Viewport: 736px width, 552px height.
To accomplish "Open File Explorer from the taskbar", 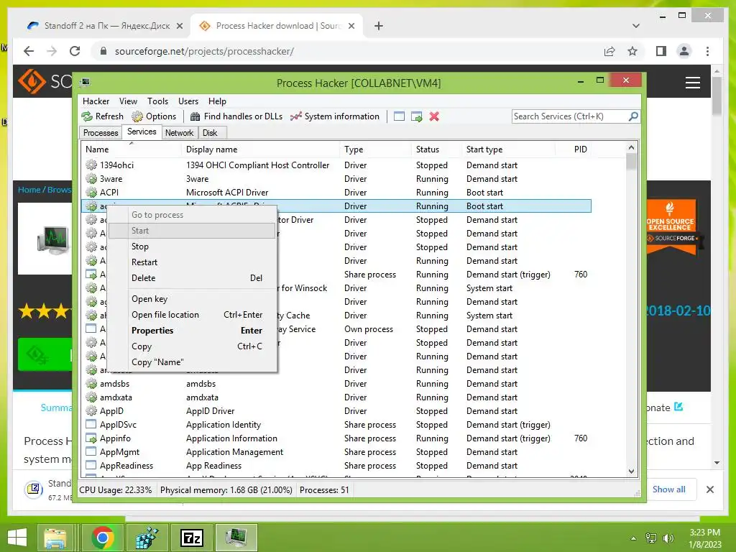I will (x=55, y=538).
